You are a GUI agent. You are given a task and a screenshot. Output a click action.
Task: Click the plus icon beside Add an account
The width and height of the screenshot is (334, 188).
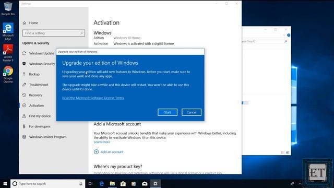[x=96, y=152]
